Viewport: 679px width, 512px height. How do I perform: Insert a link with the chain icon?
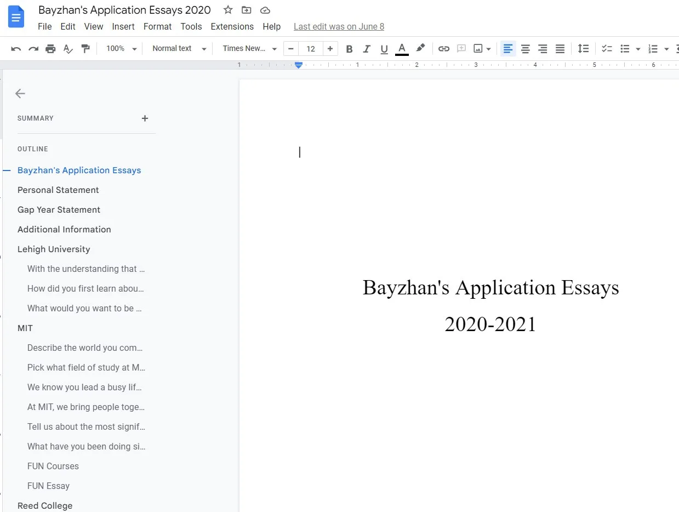(444, 49)
